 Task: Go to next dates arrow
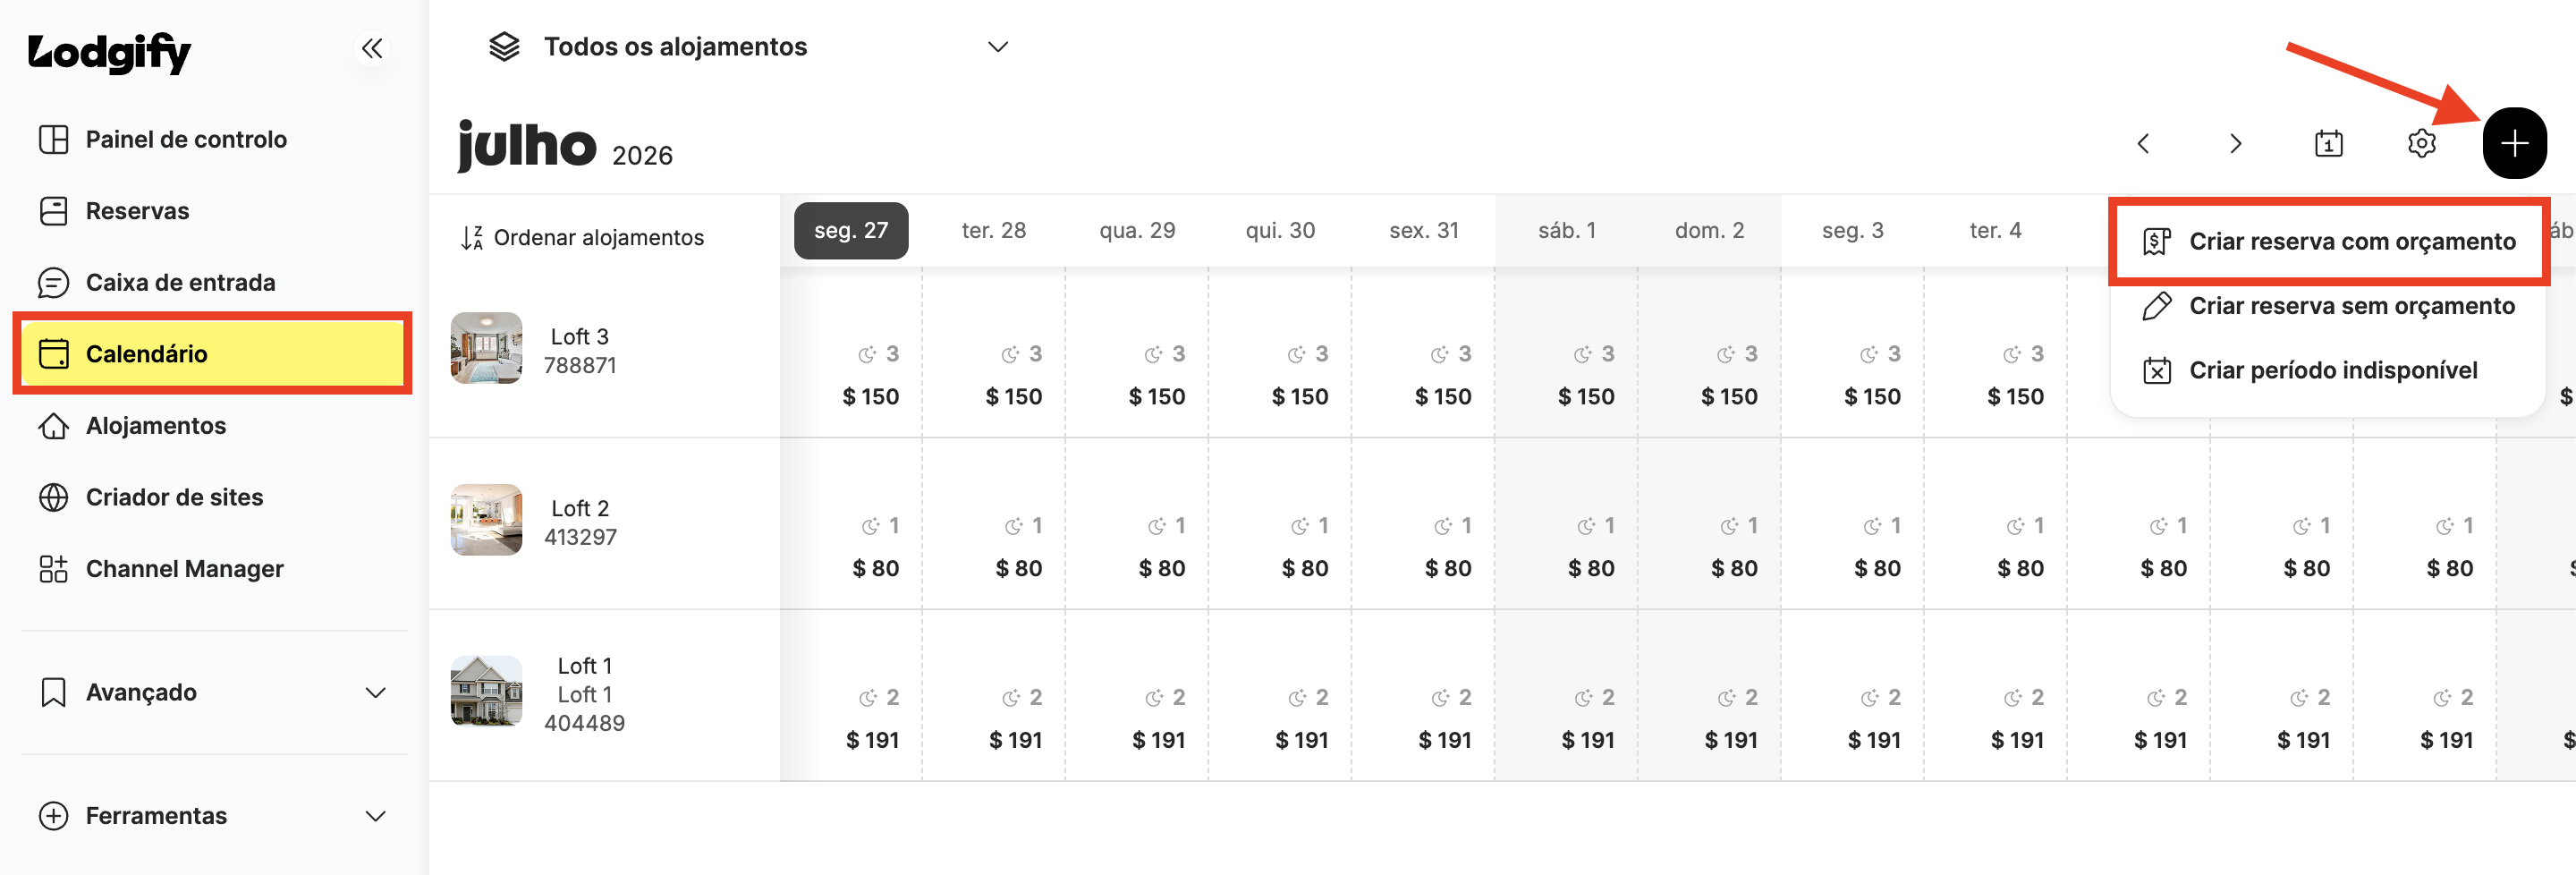pyautogui.click(x=2235, y=143)
